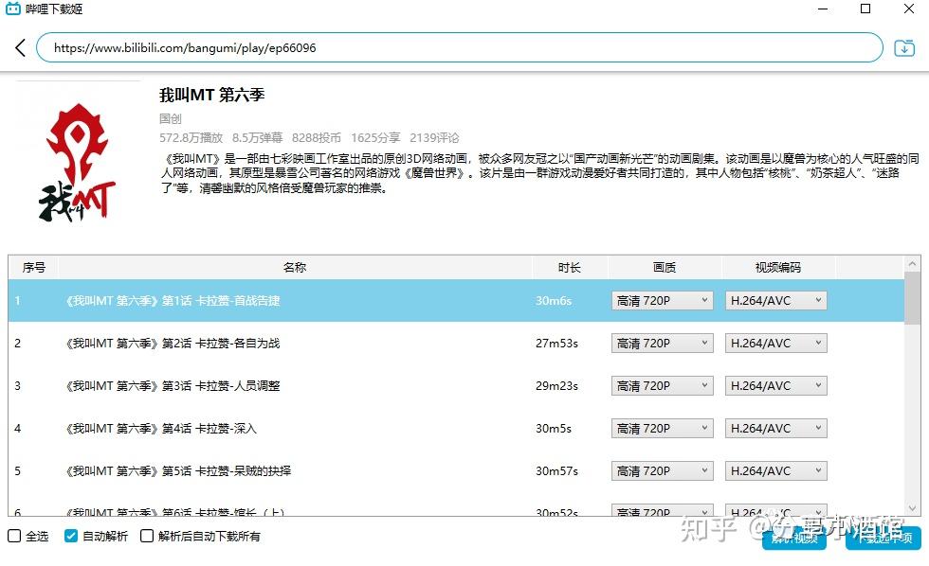Click the Bilibili app logo in title bar

(x=12, y=9)
